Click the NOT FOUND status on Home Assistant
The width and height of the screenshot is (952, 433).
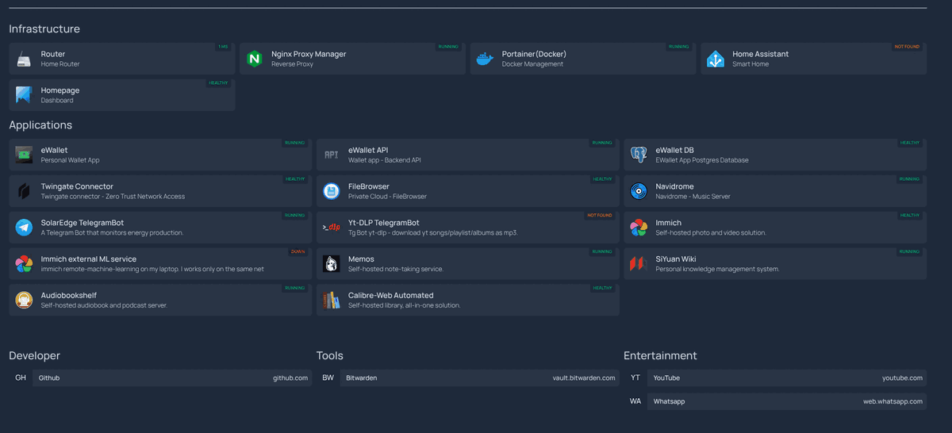(908, 47)
